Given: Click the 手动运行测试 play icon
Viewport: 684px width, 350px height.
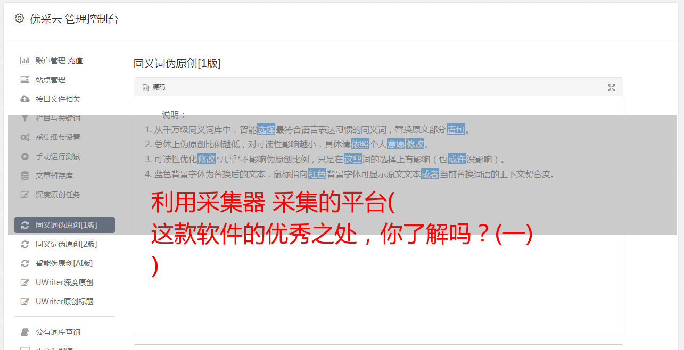Looking at the screenshot, I should pos(24,156).
